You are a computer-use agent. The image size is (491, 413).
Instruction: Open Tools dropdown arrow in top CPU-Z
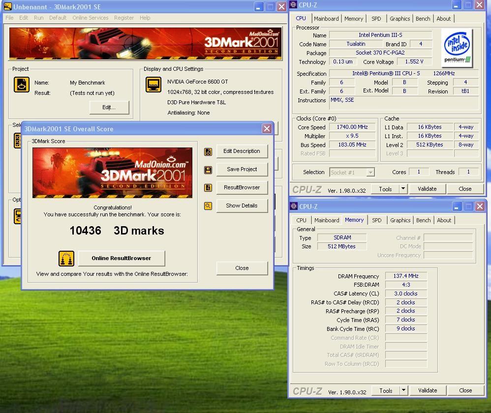tap(403, 189)
